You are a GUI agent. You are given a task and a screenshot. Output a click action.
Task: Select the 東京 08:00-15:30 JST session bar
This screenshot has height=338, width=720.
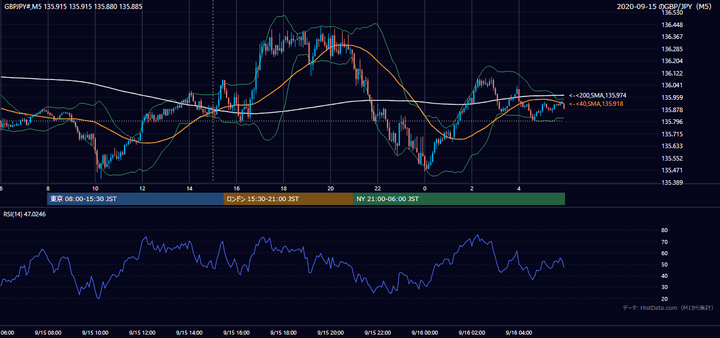click(x=136, y=199)
